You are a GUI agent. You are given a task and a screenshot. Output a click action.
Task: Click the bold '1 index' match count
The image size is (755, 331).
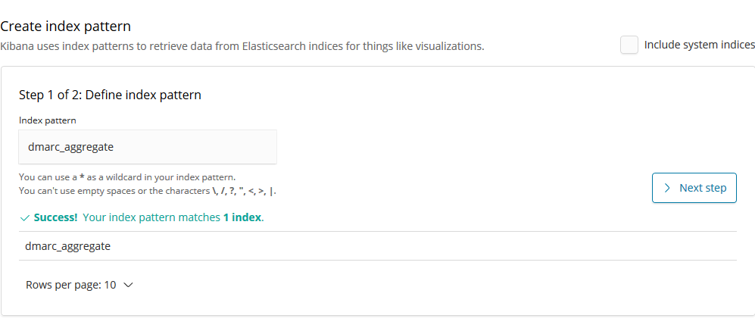pos(242,217)
